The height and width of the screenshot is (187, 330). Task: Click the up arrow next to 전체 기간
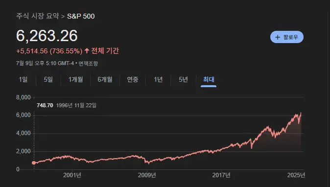[87, 50]
